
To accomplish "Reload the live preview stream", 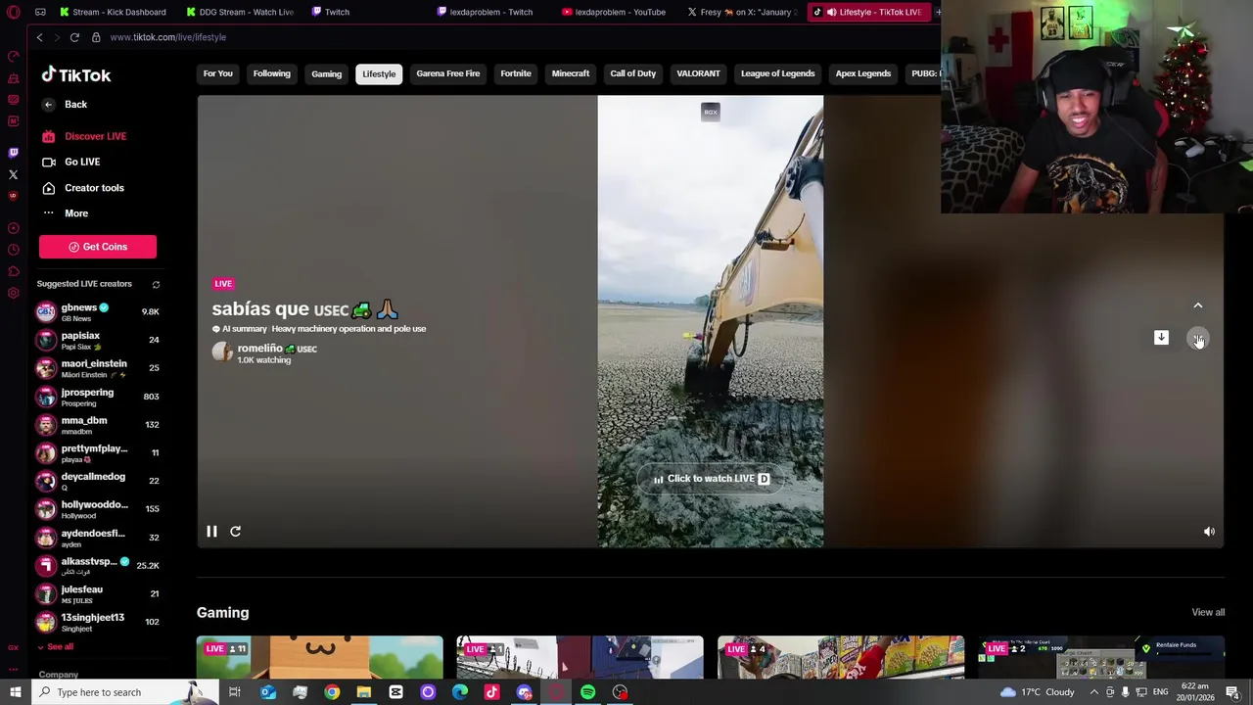I will (x=235, y=532).
